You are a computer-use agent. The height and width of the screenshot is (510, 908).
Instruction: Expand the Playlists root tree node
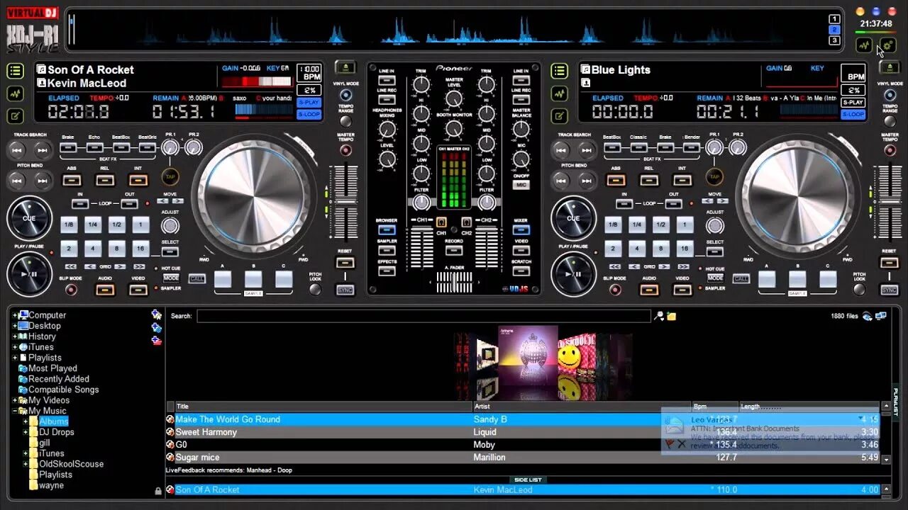(14, 358)
